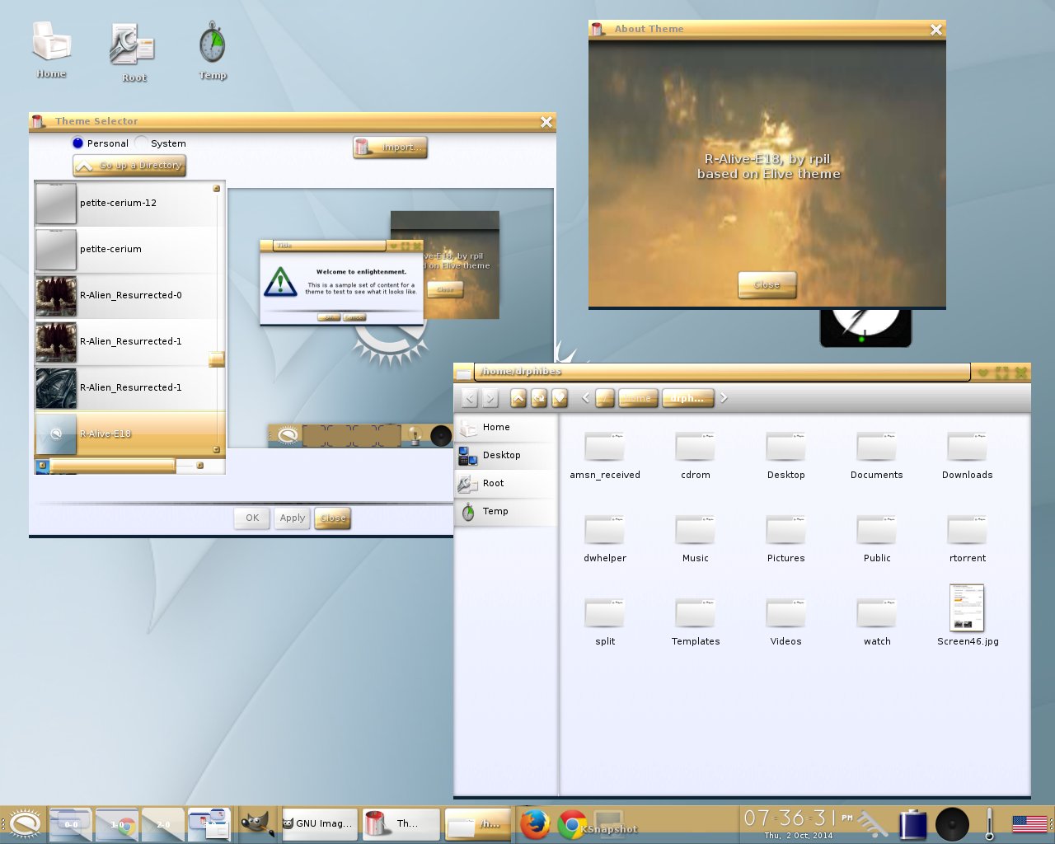Open the Downloads folder
The width and height of the screenshot is (1055, 844).
(968, 456)
